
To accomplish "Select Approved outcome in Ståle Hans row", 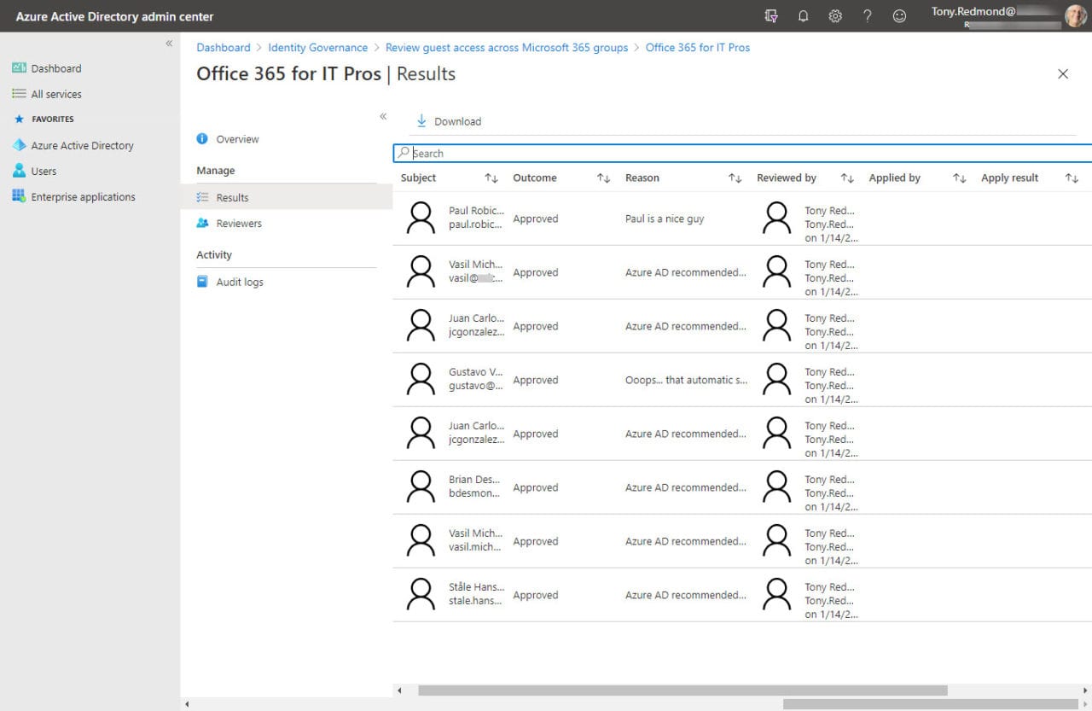I will pyautogui.click(x=536, y=596).
